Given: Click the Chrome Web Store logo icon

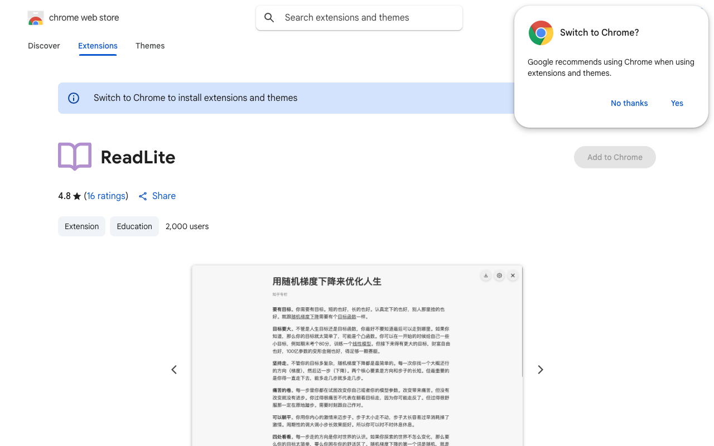Looking at the screenshot, I should (x=35, y=18).
